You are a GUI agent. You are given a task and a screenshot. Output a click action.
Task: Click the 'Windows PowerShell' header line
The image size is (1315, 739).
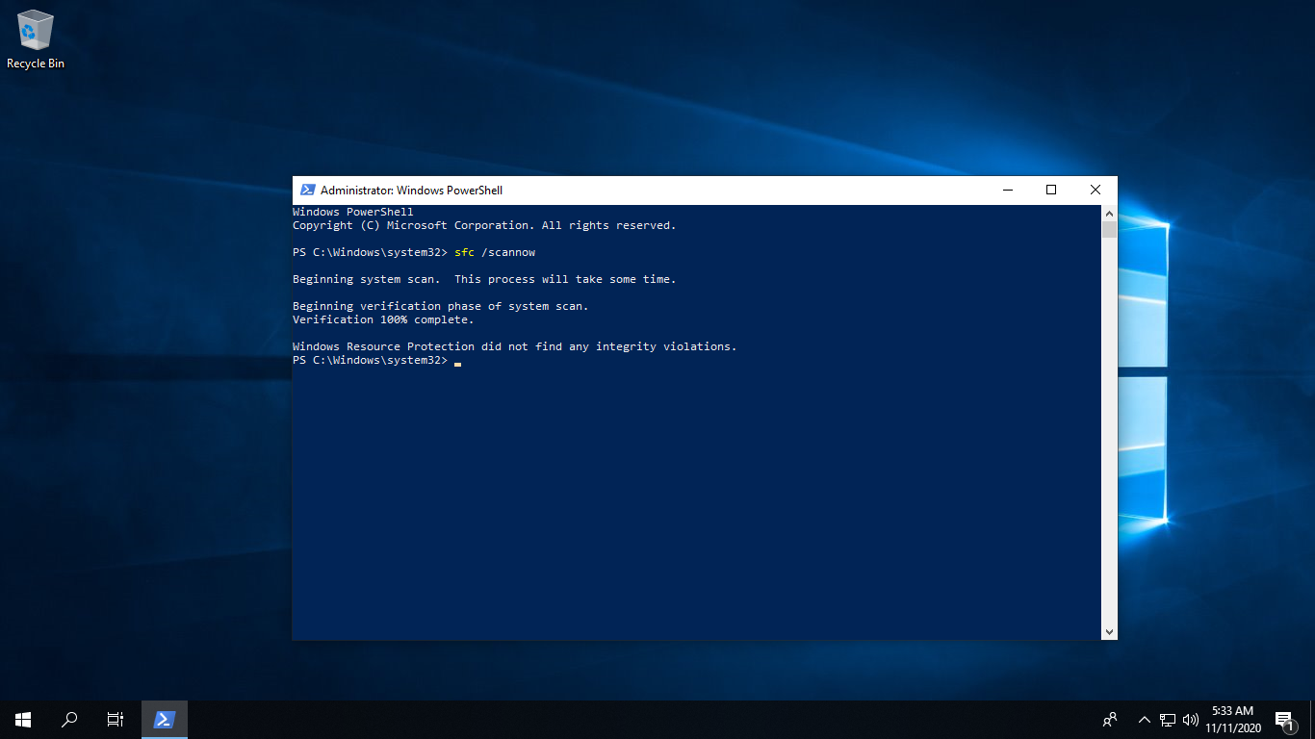353,212
